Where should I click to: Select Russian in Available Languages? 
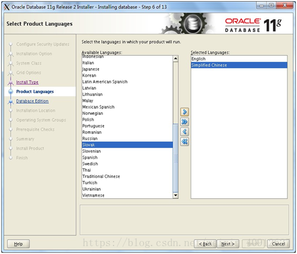pyautogui.click(x=127, y=139)
